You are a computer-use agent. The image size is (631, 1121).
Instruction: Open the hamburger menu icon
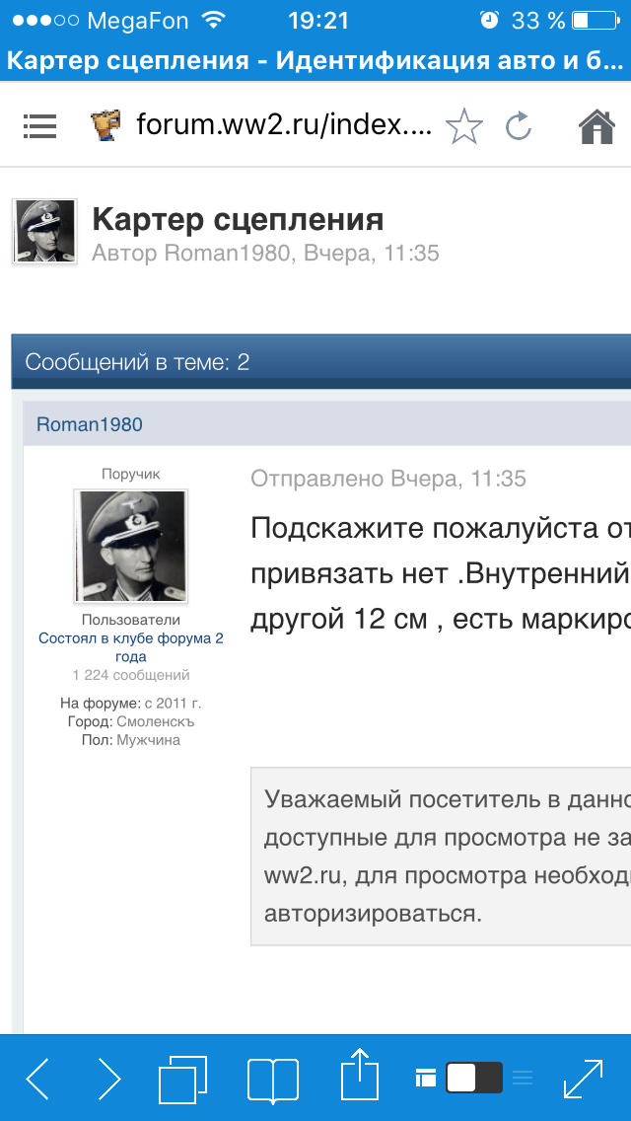pyautogui.click(x=40, y=125)
